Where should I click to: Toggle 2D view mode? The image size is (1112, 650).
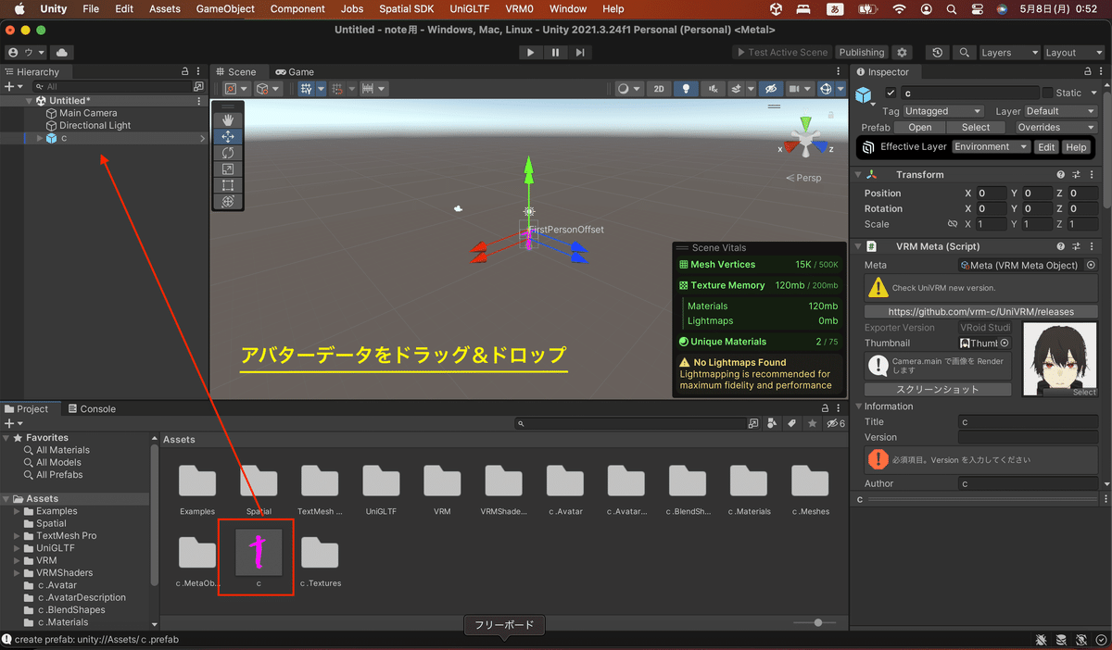tap(659, 89)
